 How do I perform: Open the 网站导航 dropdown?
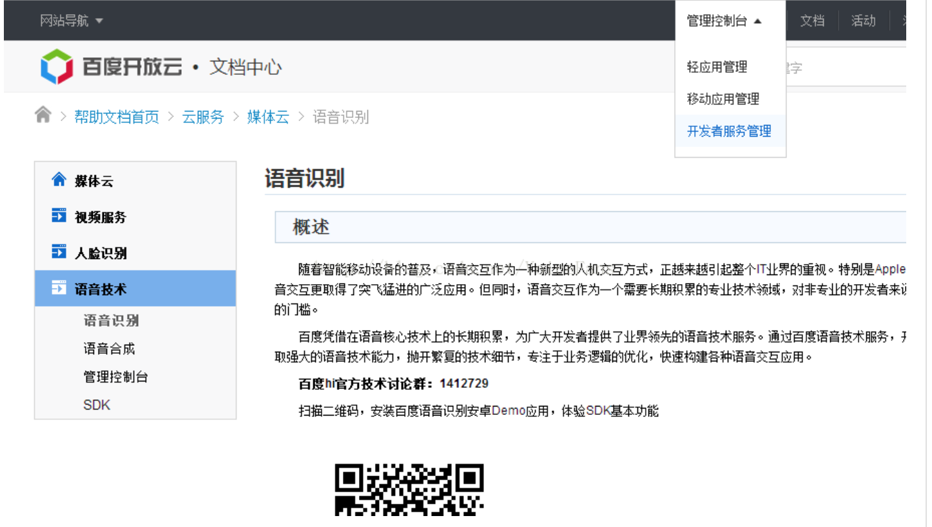[x=71, y=21]
